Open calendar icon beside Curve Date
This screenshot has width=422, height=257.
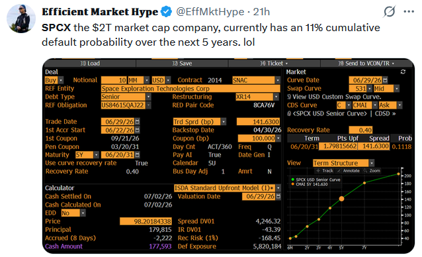tap(385, 80)
